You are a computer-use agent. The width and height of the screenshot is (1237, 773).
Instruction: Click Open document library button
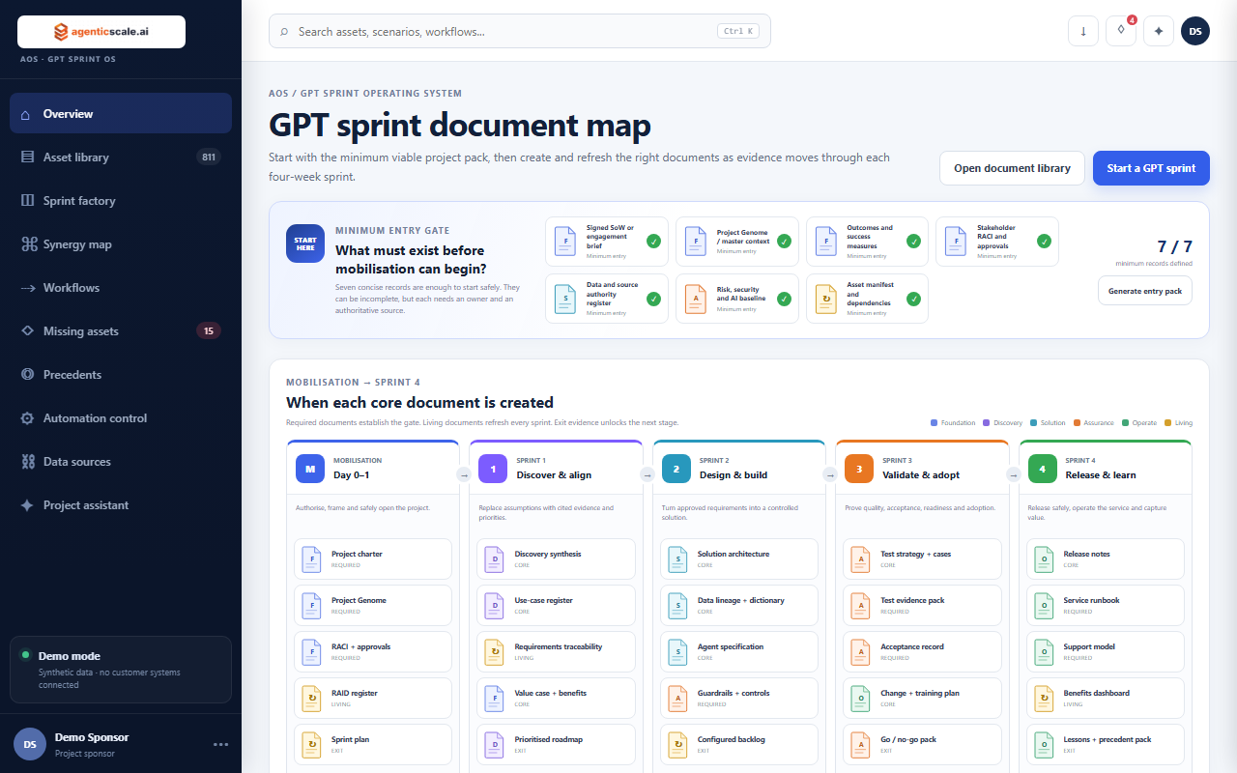tap(1012, 168)
